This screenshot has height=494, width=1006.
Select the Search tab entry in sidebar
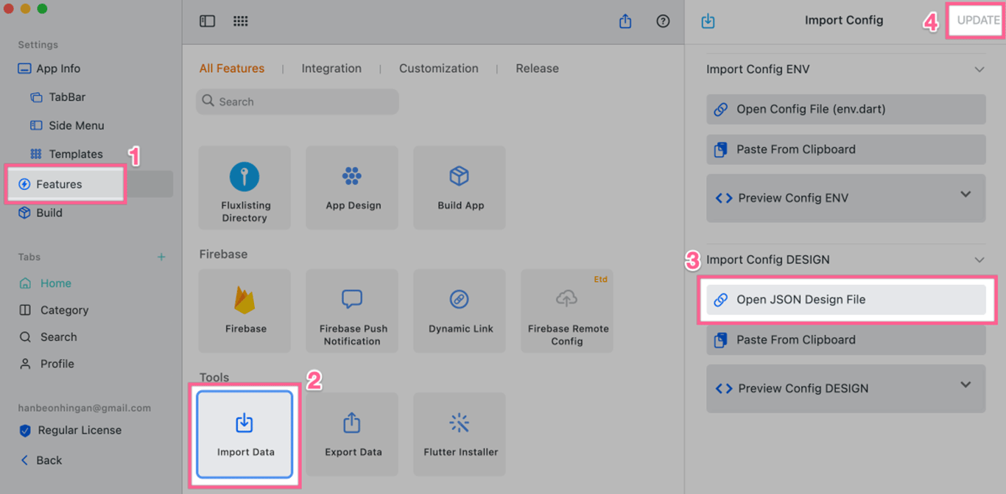coord(49,336)
